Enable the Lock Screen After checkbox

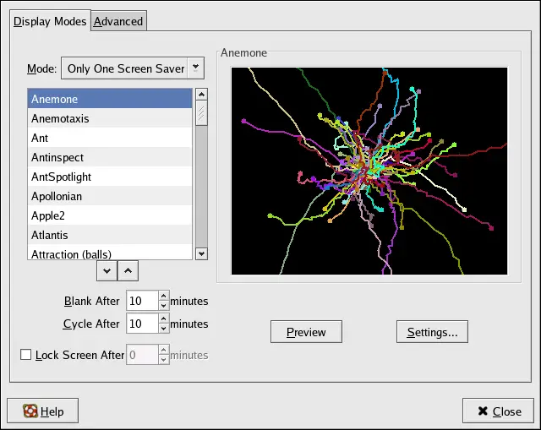[x=25, y=355]
